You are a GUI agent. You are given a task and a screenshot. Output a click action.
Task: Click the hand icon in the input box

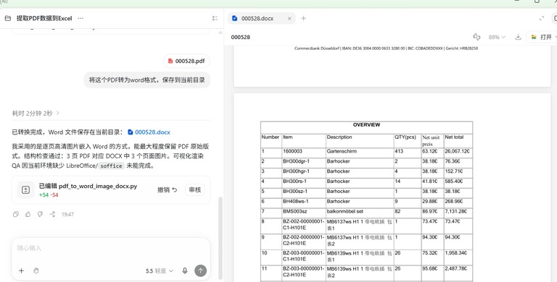(x=36, y=270)
